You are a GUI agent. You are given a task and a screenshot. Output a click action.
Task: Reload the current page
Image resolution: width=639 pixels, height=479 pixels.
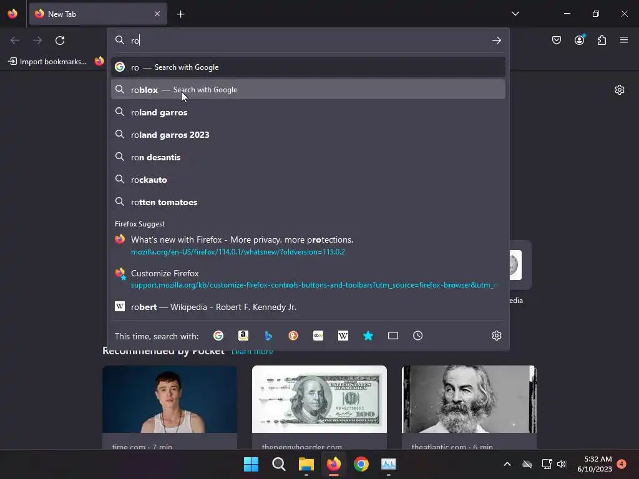pos(60,41)
